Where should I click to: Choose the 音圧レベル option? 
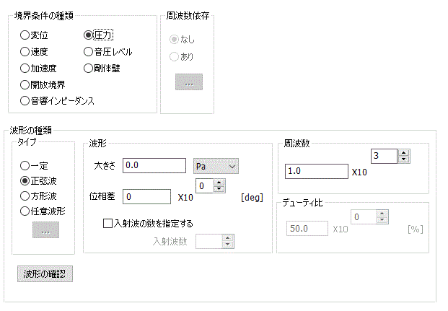pyautogui.click(x=88, y=52)
